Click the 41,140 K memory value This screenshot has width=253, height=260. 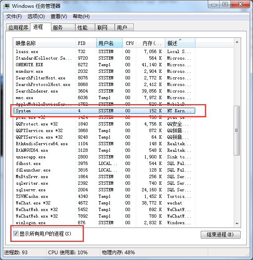(x=151, y=65)
